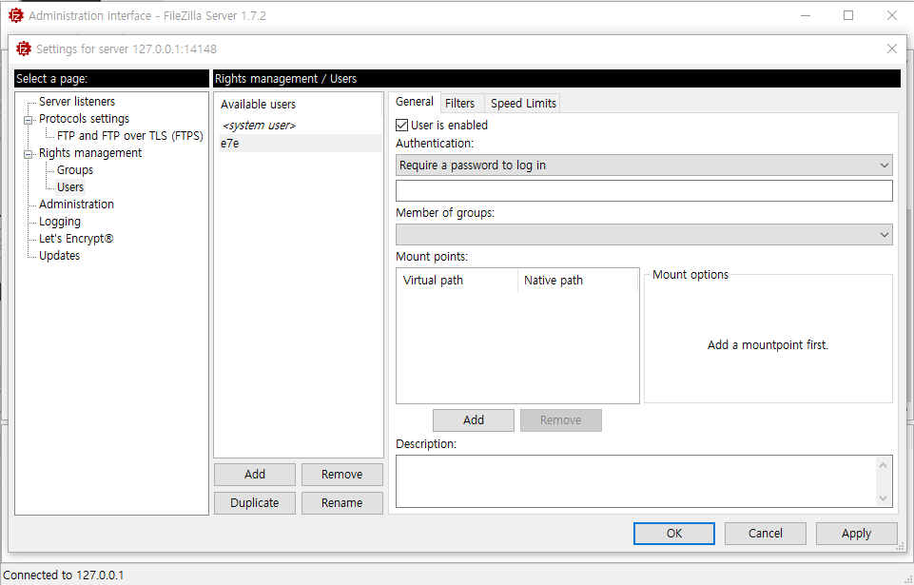Viewport: 914px width, 585px height.
Task: Select Protocols settings page
Action: point(84,118)
